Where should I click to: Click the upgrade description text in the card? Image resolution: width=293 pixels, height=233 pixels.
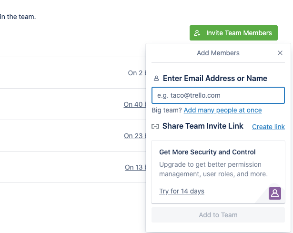tap(213, 169)
